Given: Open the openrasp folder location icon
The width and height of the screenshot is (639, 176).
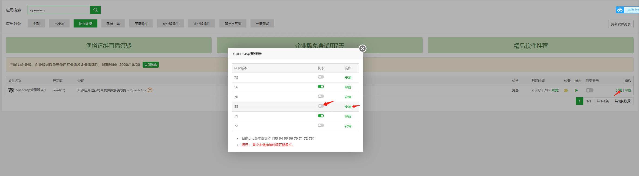Looking at the screenshot, I should point(566,90).
